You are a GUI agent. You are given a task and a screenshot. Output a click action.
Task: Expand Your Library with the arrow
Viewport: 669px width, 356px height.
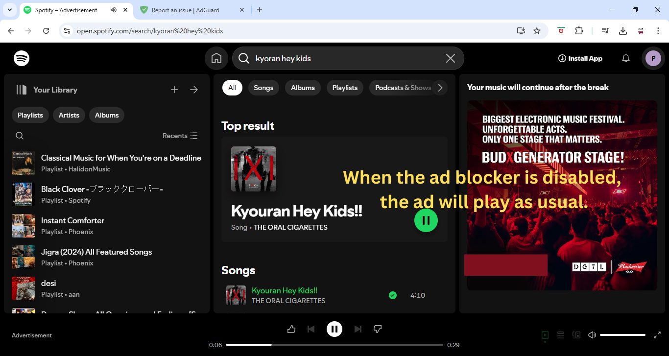(193, 90)
